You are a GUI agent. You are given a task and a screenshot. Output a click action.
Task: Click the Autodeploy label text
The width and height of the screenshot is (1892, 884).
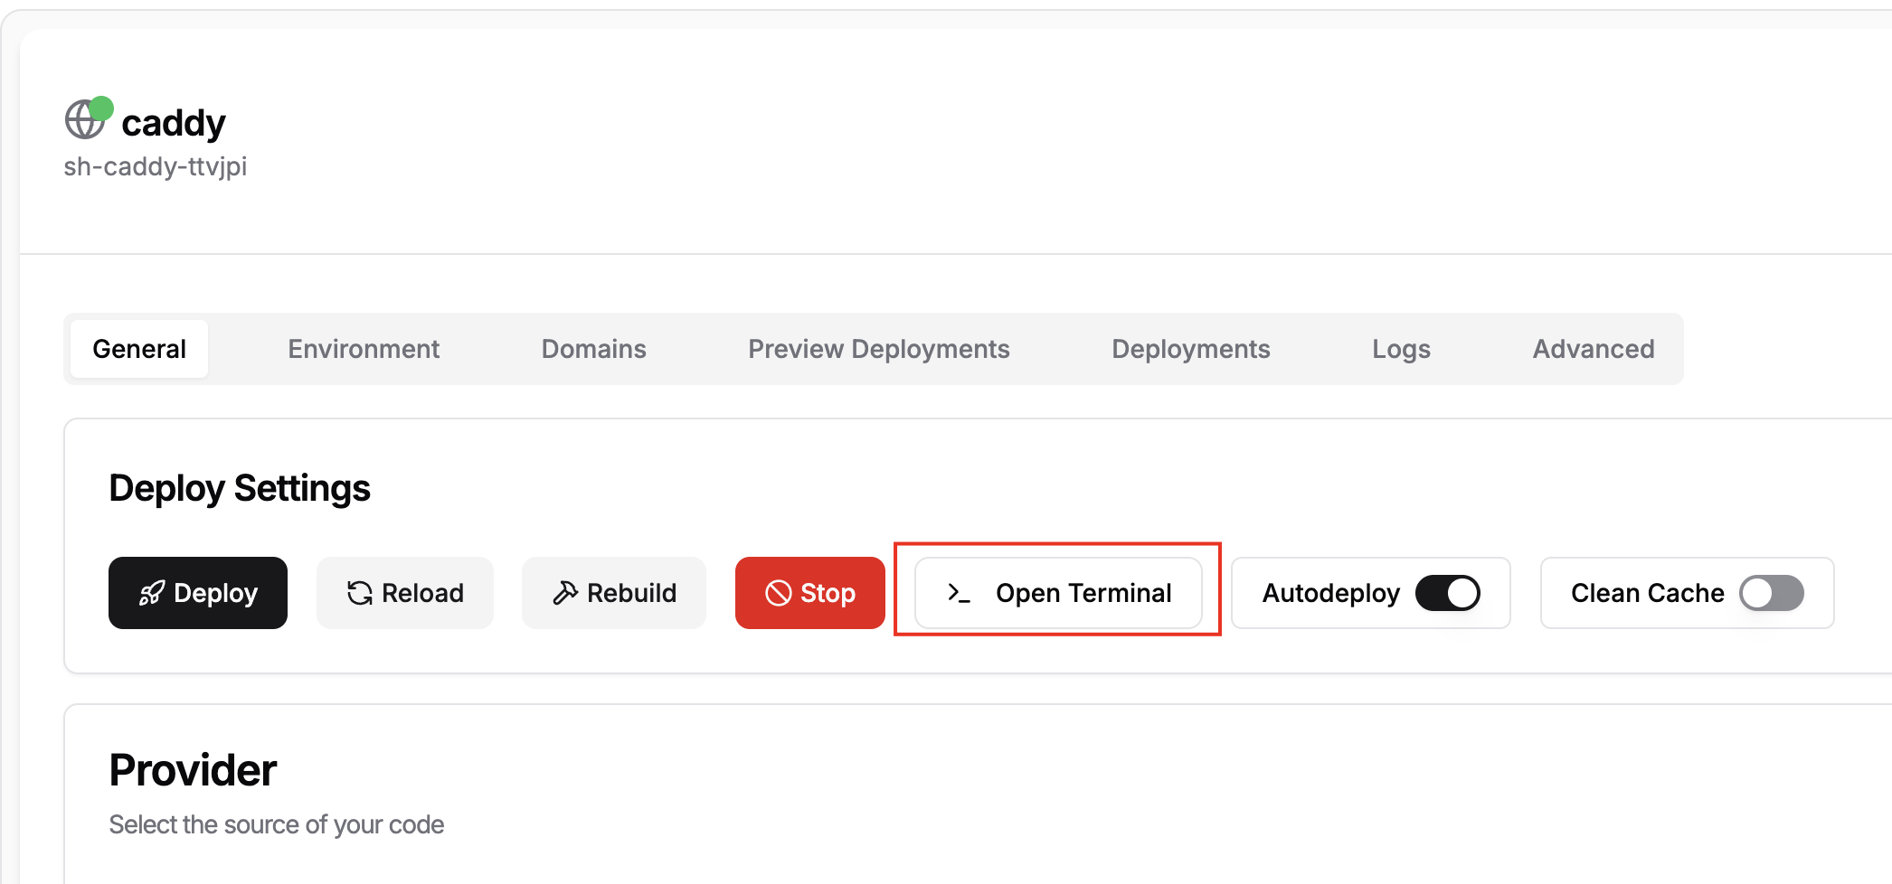coord(1331,593)
